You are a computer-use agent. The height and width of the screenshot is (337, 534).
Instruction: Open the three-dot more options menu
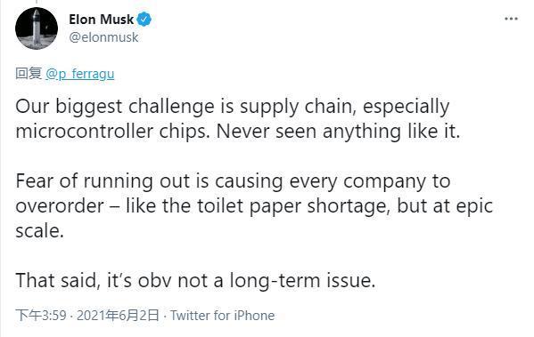(x=511, y=19)
